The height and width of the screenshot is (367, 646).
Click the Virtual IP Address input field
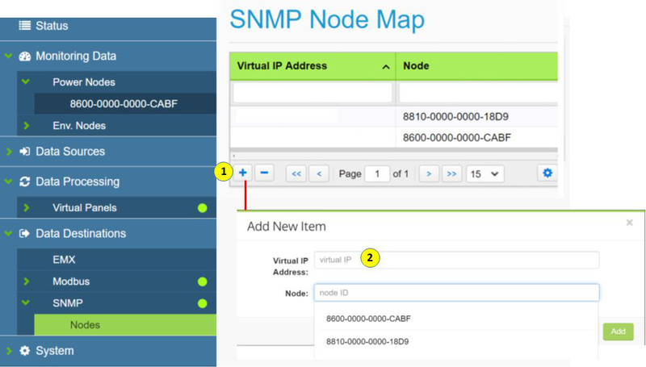point(456,260)
